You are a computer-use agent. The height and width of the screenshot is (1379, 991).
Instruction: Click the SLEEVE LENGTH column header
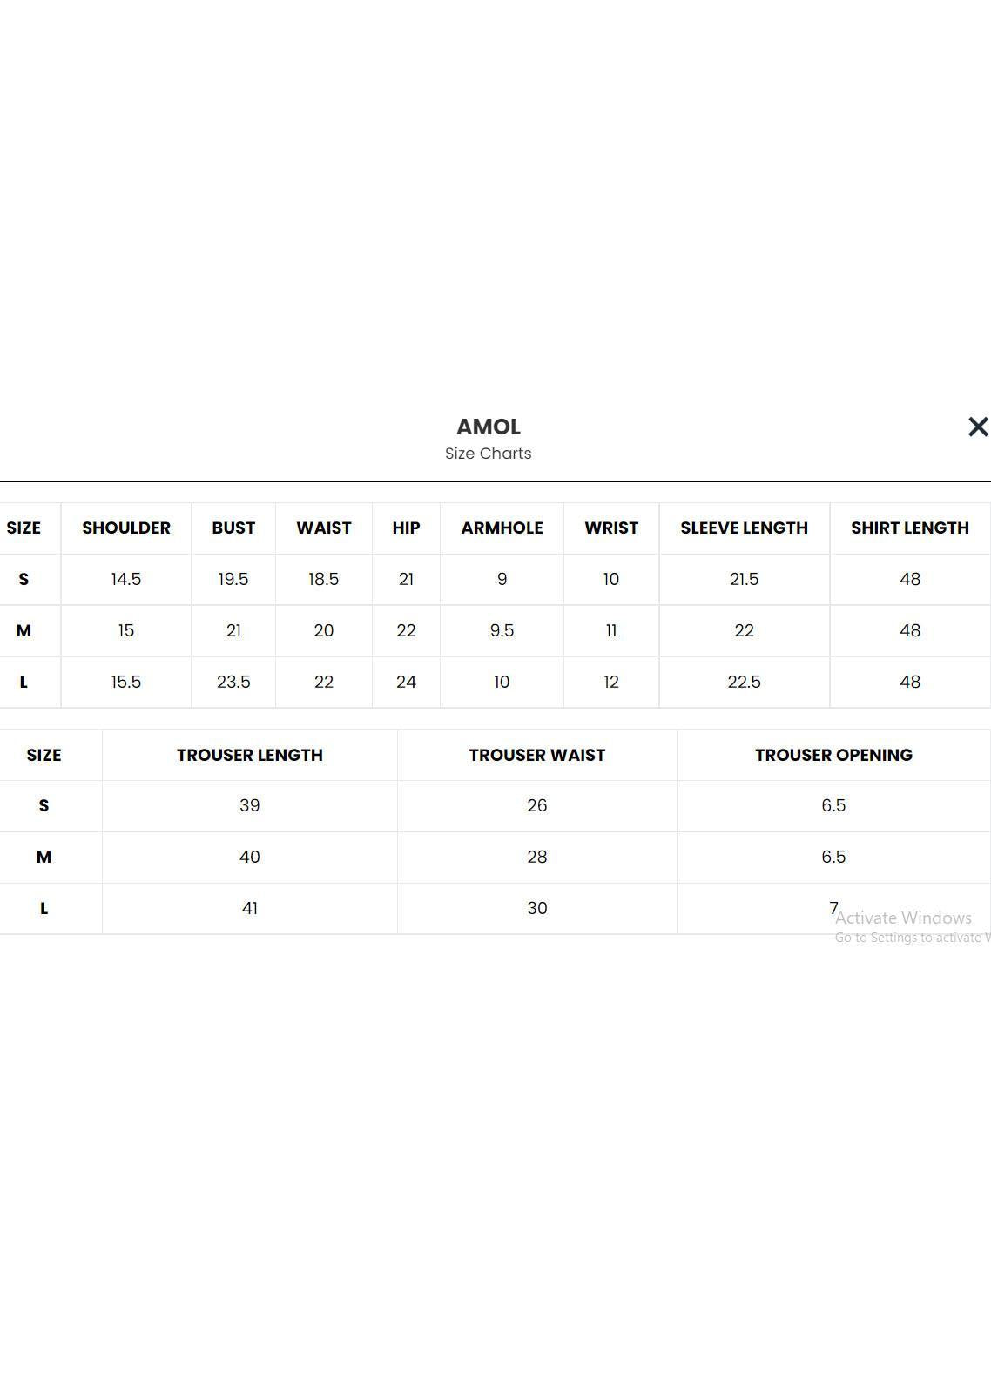tap(744, 528)
